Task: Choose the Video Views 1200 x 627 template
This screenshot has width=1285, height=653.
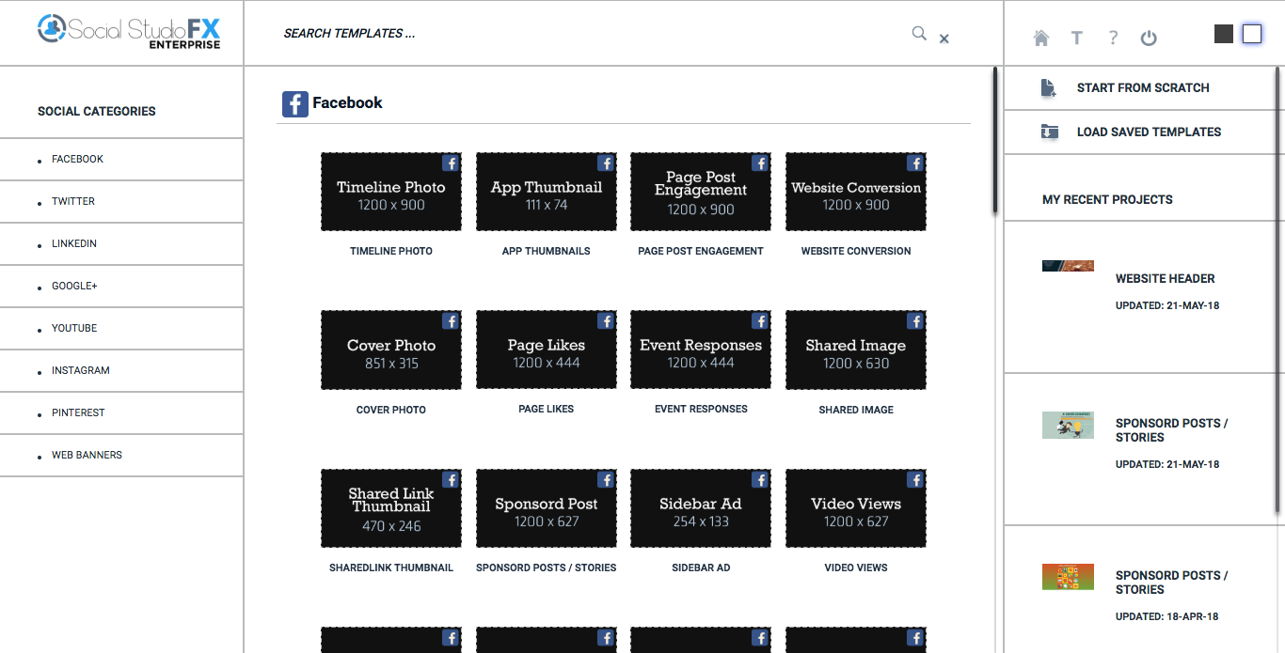Action: (856, 508)
